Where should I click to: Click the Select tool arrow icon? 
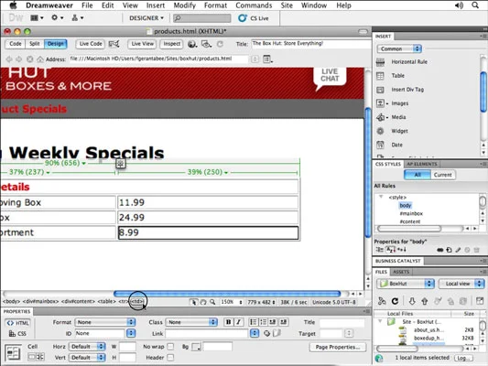(194, 302)
